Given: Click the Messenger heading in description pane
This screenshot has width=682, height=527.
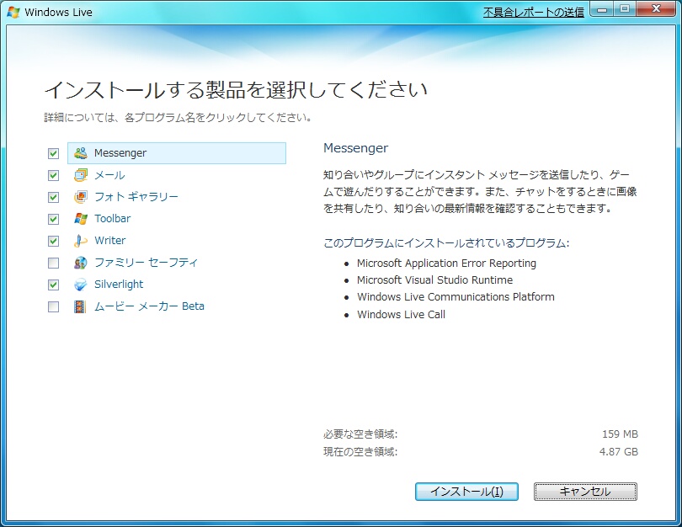Looking at the screenshot, I should pos(355,148).
